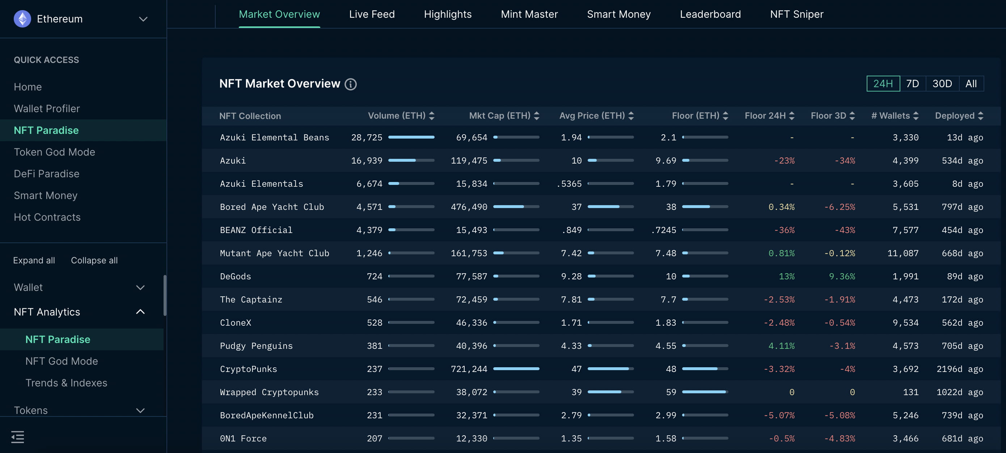This screenshot has height=453, width=1006.
Task: Click Expand all in the sidebar
Action: click(34, 260)
